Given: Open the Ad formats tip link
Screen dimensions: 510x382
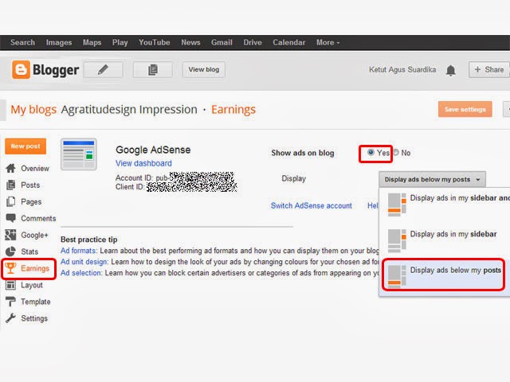Looking at the screenshot, I should [78, 251].
